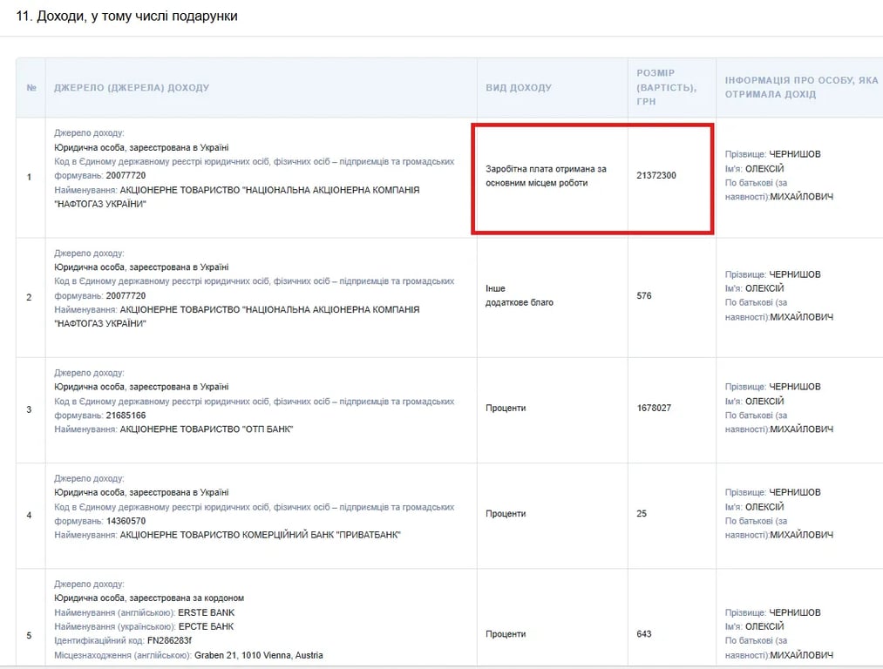Click the section heading "11. Доходи, у тому числі подарунки"
Viewport: 883px width, 669px height.
126,17
